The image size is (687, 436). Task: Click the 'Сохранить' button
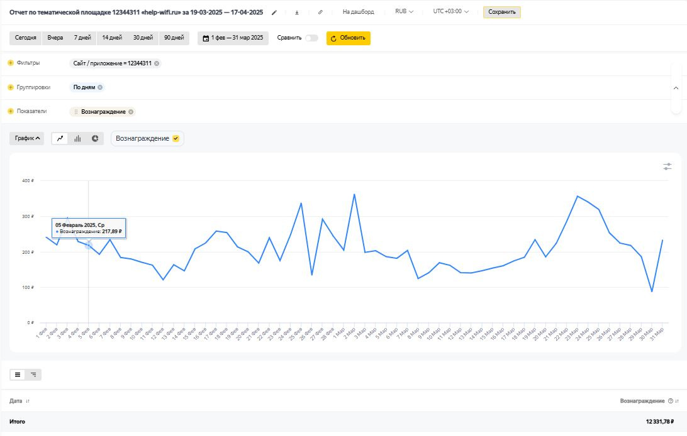(x=501, y=12)
